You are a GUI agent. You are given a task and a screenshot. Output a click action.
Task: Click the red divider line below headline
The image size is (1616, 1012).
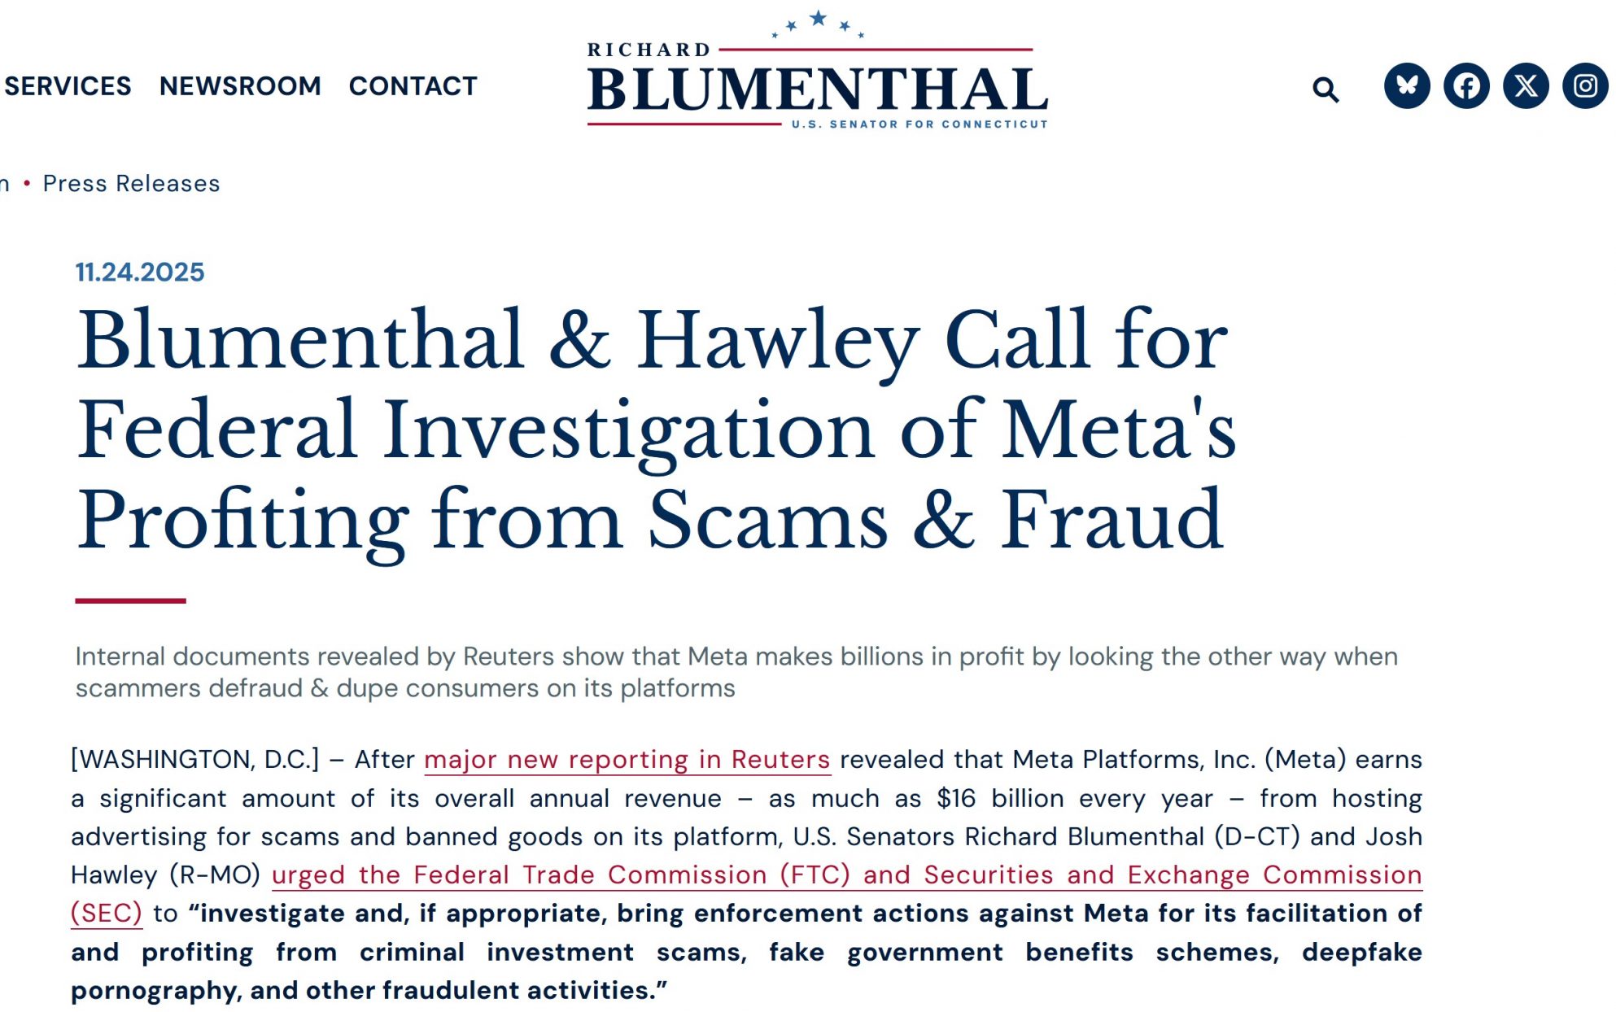130,601
